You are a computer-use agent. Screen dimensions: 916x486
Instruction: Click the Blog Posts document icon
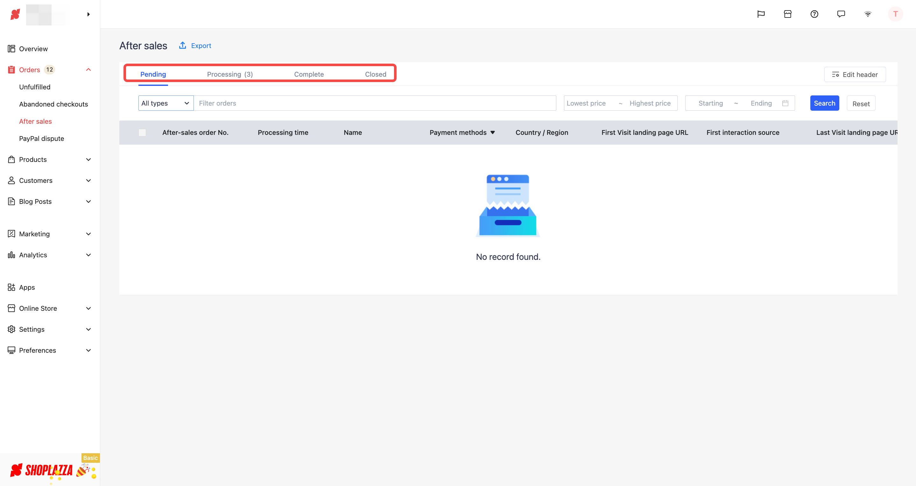click(11, 201)
